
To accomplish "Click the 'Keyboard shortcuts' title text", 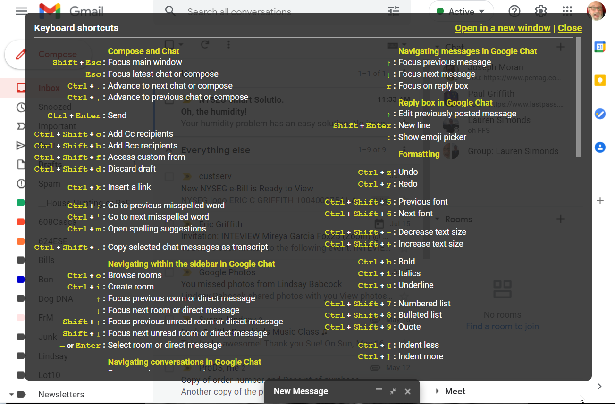I will [x=76, y=28].
